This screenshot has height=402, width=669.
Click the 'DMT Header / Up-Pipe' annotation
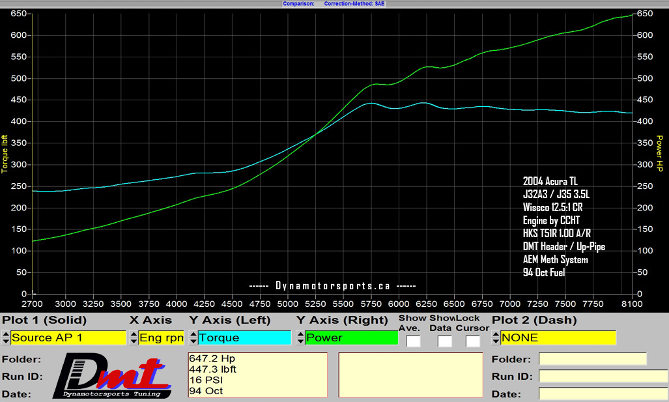(564, 247)
